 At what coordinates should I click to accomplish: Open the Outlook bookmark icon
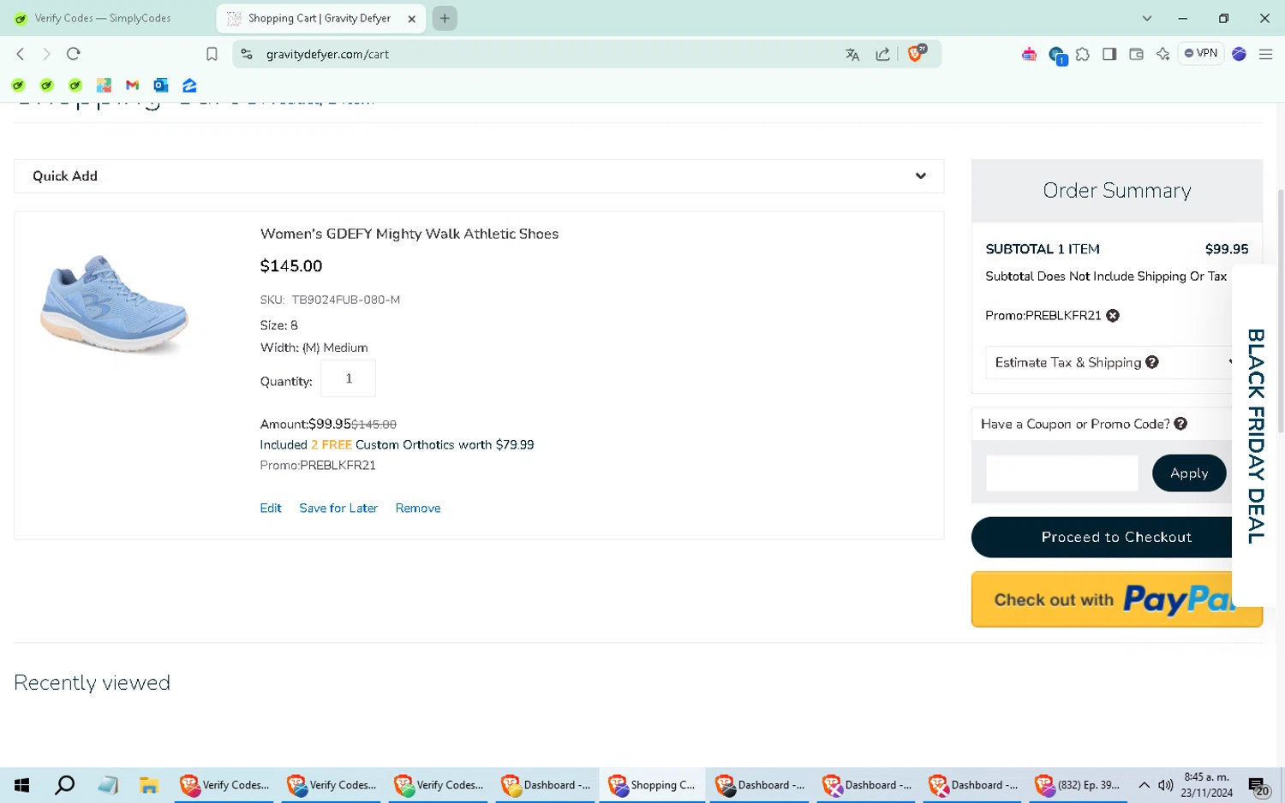click(160, 85)
